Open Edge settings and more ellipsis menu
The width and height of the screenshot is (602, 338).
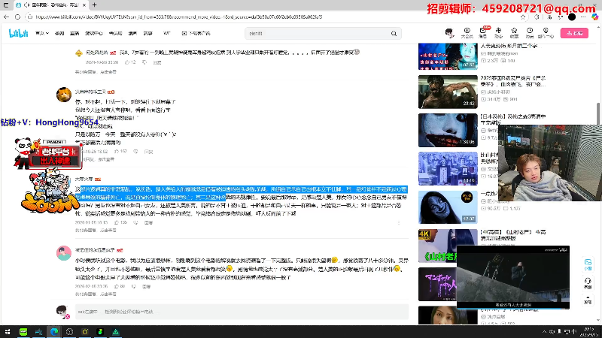(583, 17)
